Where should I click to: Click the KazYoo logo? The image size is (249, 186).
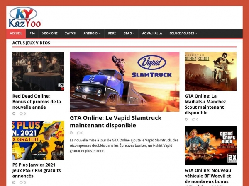(24, 17)
